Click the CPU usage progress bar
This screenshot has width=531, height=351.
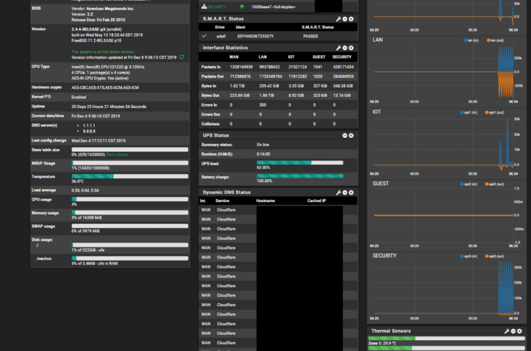(x=130, y=199)
